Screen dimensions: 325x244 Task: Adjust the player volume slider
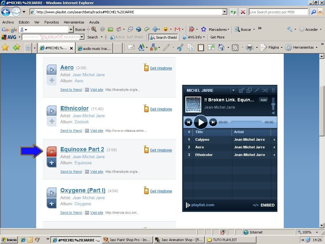click(273, 104)
